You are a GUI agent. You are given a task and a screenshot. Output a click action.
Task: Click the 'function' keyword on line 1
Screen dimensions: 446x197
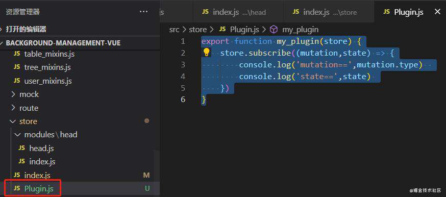(253, 41)
